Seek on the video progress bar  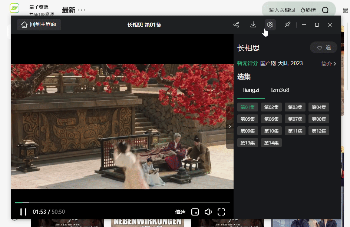tap(122, 203)
